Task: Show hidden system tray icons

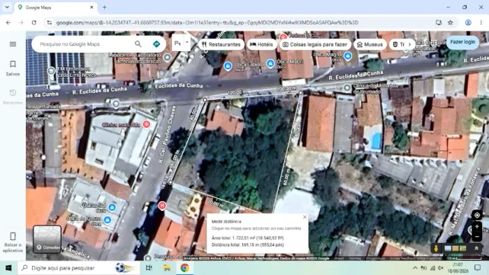Action: (x=415, y=268)
